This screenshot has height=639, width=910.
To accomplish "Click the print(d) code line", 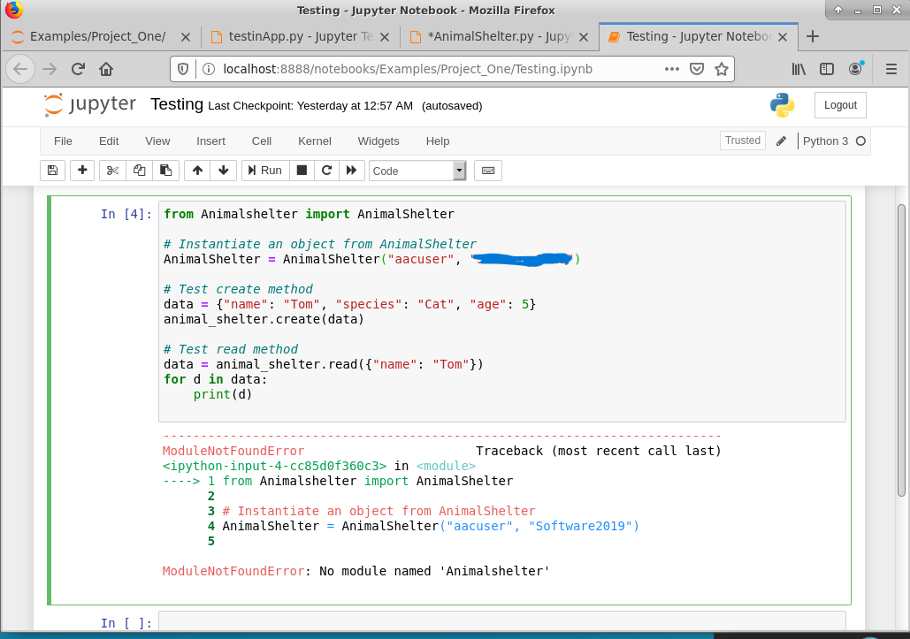I will 223,394.
